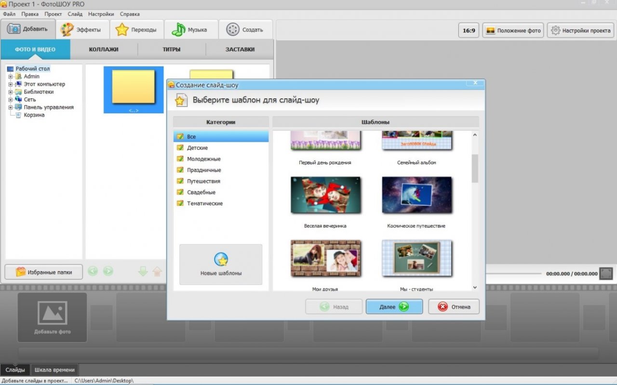Image resolution: width=617 pixels, height=385 pixels.
Task: Click fullscreen preview icon beside timecode
Action: click(x=606, y=273)
